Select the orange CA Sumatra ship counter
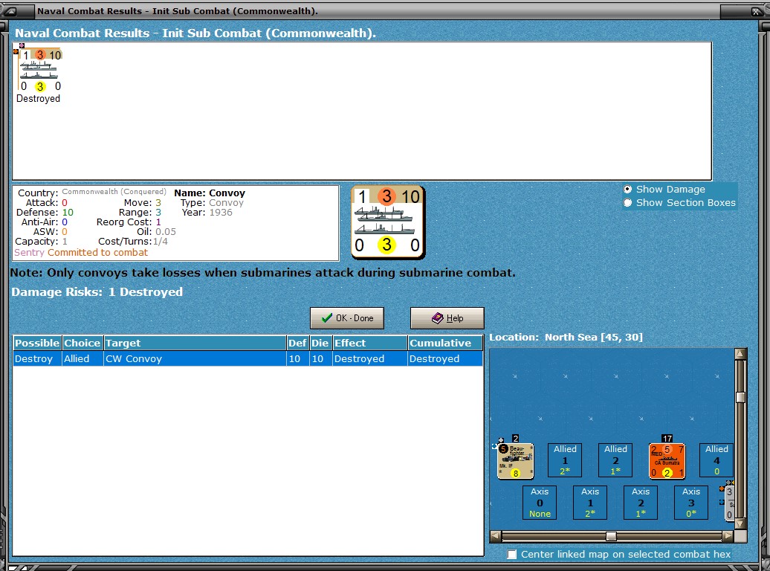The image size is (770, 571). [x=667, y=462]
